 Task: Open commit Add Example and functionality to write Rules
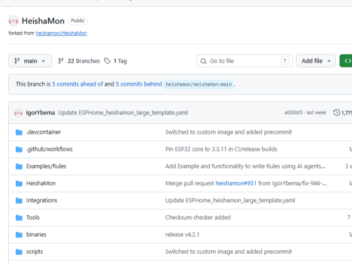point(245,166)
